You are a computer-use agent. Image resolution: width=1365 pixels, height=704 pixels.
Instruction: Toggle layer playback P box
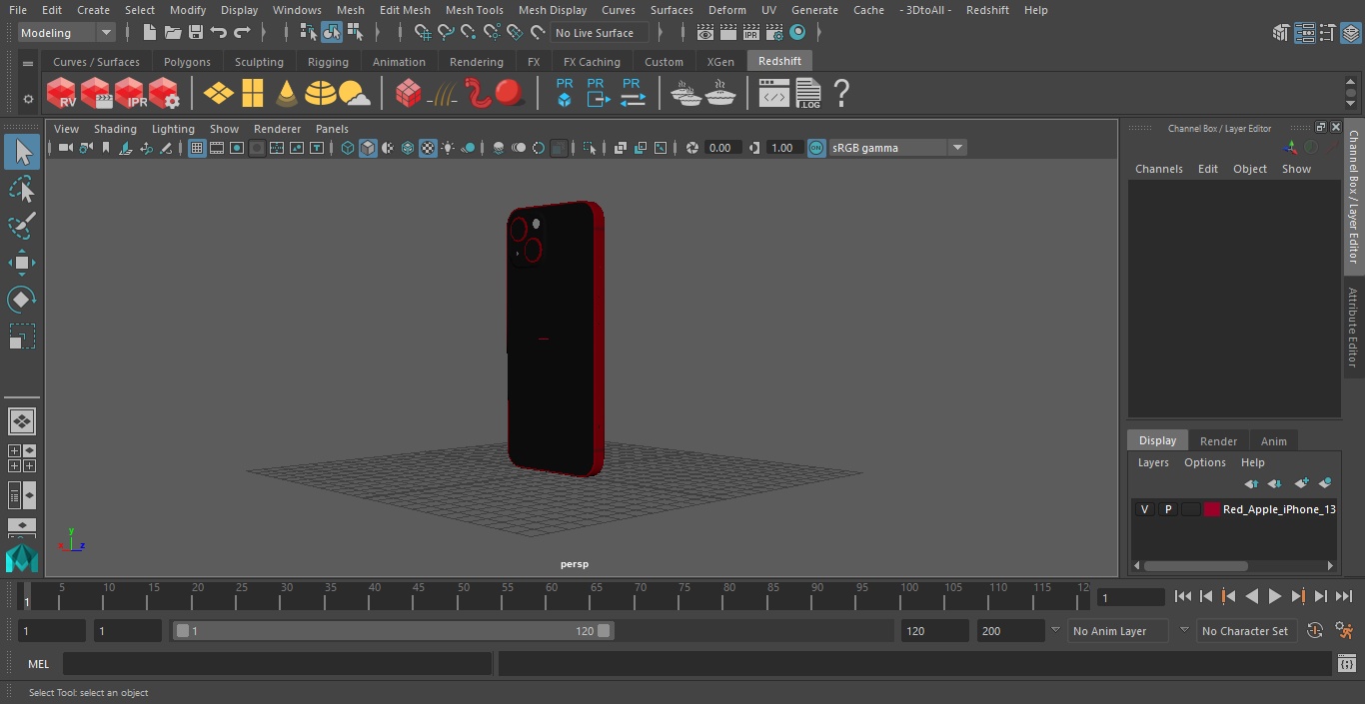click(1167, 509)
